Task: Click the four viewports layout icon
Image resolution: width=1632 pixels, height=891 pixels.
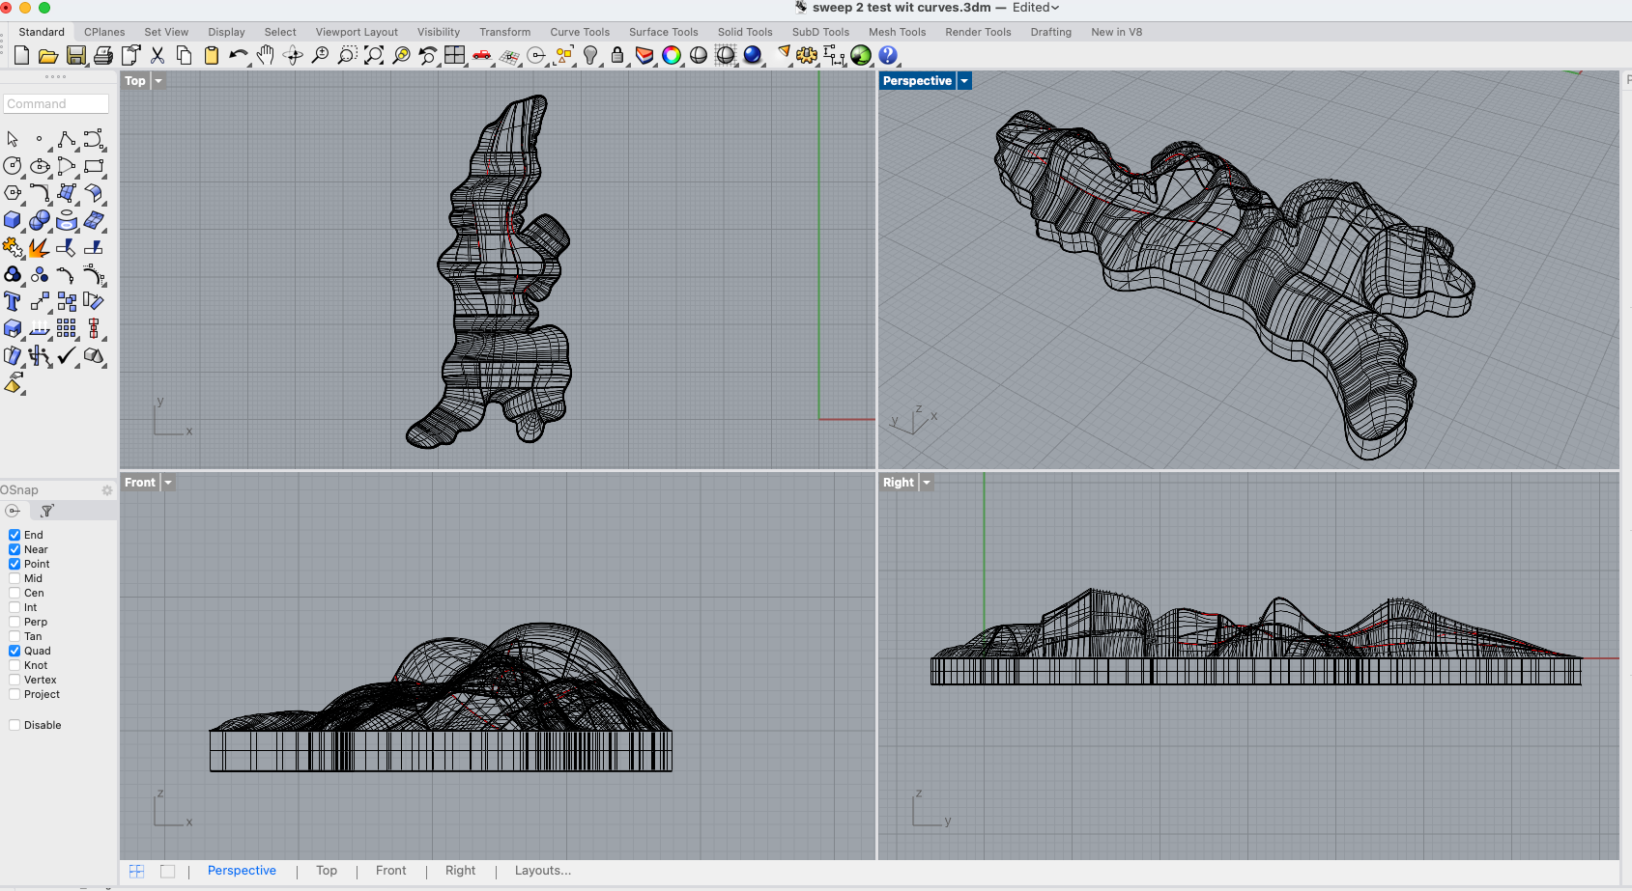Action: point(455,56)
